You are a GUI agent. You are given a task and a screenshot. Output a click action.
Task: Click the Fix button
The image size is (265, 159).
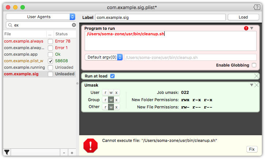click(251, 149)
